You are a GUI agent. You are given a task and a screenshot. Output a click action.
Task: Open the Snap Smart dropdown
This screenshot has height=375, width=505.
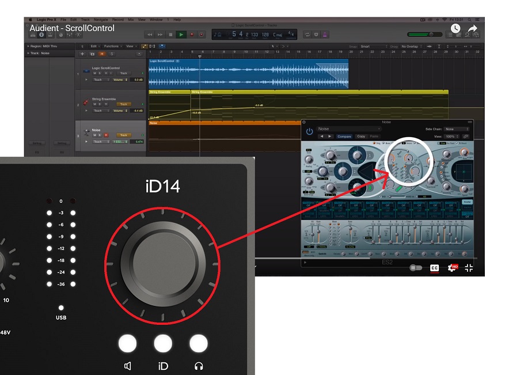click(373, 47)
